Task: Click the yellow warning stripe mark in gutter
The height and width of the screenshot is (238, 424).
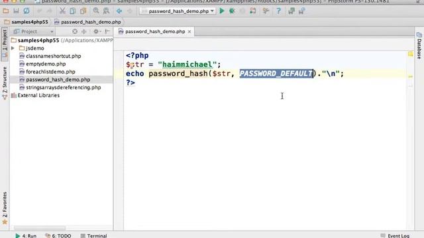Action: 411,77
